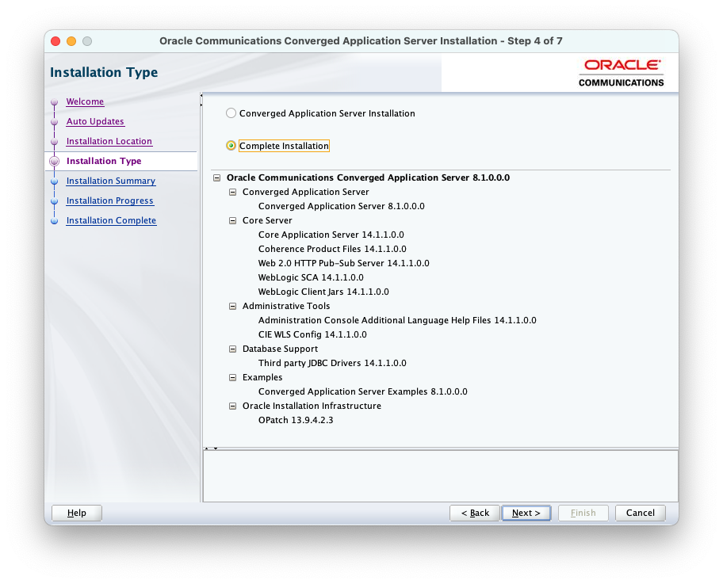723x584 pixels.
Task: Select Core Application Server 14.1.1.0.0 row
Action: coord(331,235)
